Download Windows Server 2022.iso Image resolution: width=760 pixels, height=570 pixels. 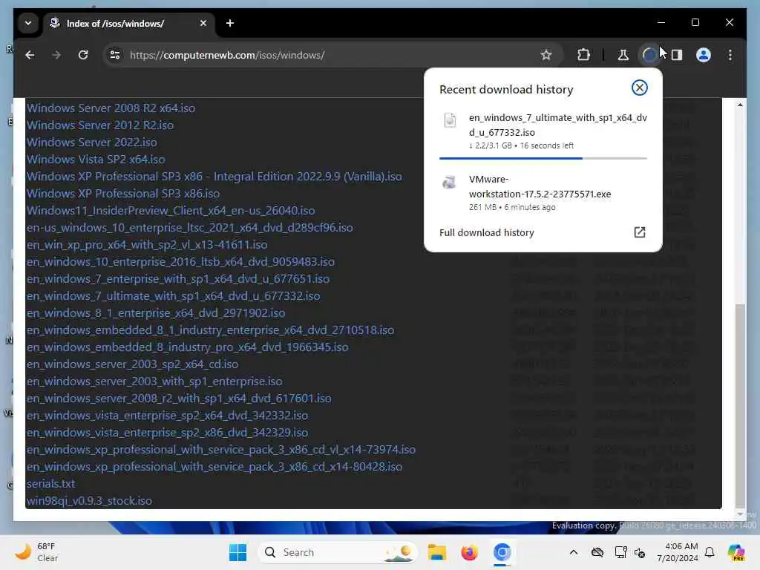click(x=91, y=142)
